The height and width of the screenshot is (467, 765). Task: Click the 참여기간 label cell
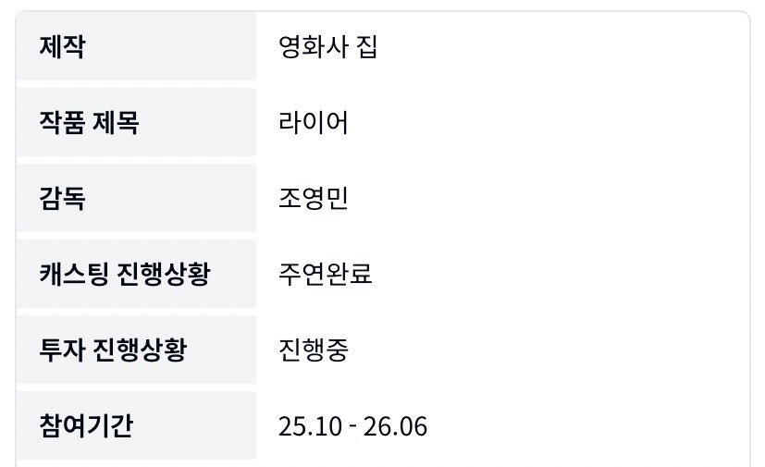point(136,425)
